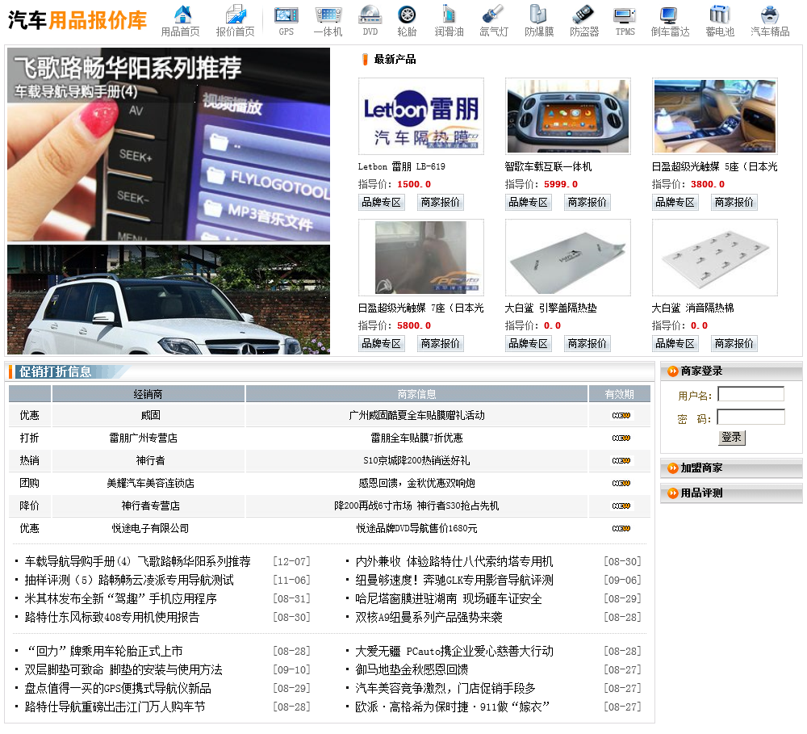Screen dimensions: 807x734
Task: Click dealer 神行者专营店
Action: pyautogui.click(x=150, y=505)
